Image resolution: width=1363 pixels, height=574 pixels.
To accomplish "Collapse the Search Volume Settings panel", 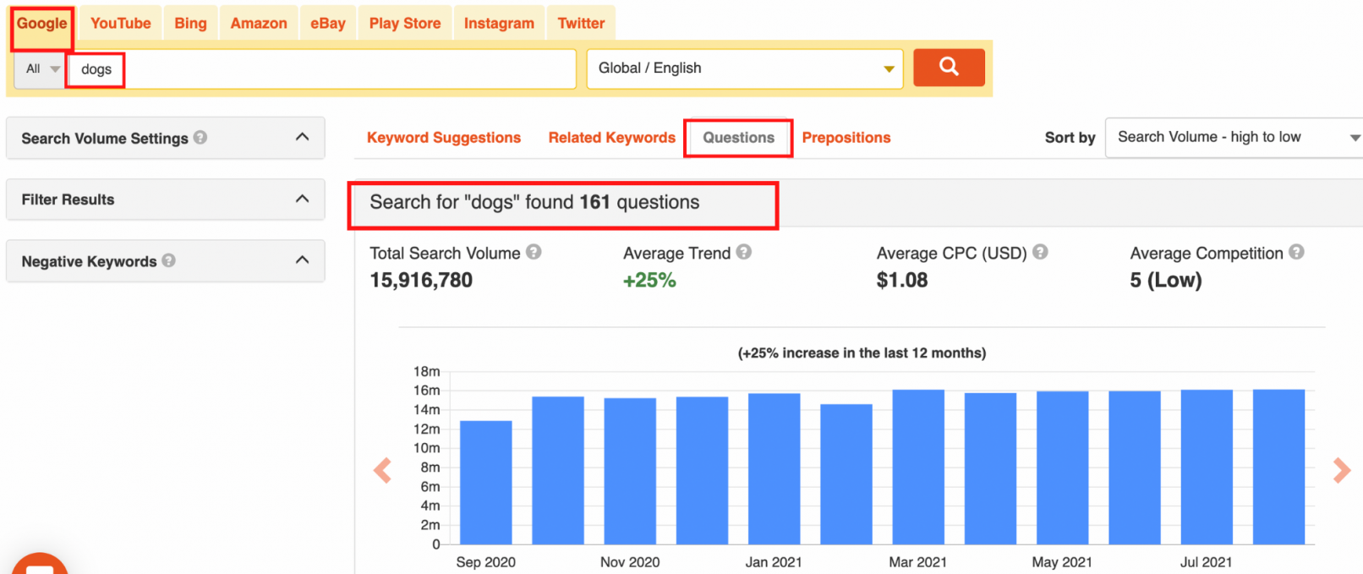I will pos(303,137).
